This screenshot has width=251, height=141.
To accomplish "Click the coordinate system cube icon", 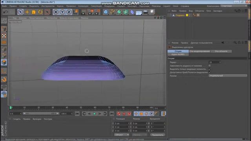I will pos(76,12).
